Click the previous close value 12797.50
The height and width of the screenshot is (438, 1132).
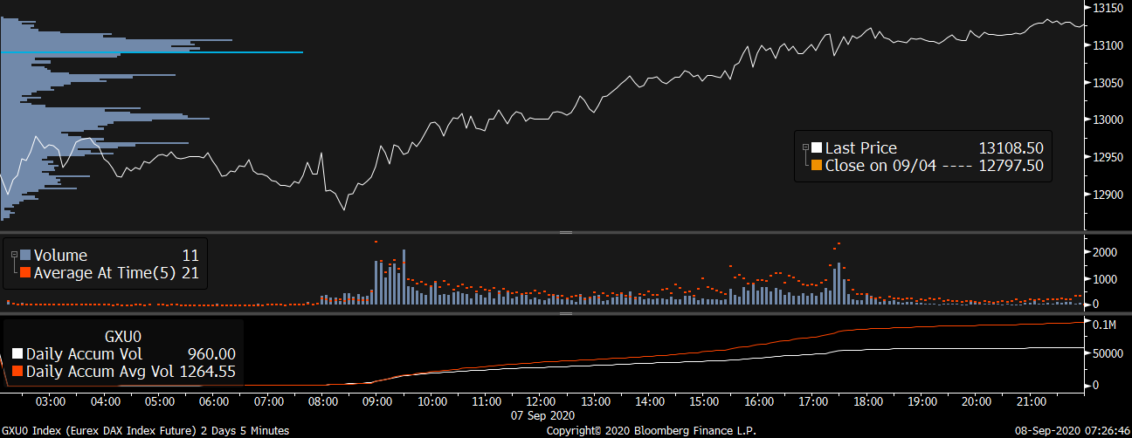1010,165
